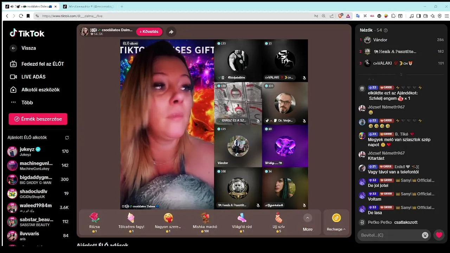Switch to the Mr.Cannabis browser tab

[x=89, y=6]
